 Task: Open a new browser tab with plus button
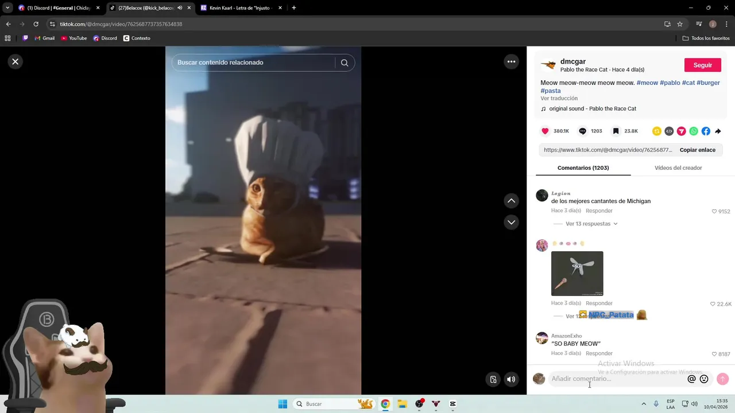pos(294,8)
